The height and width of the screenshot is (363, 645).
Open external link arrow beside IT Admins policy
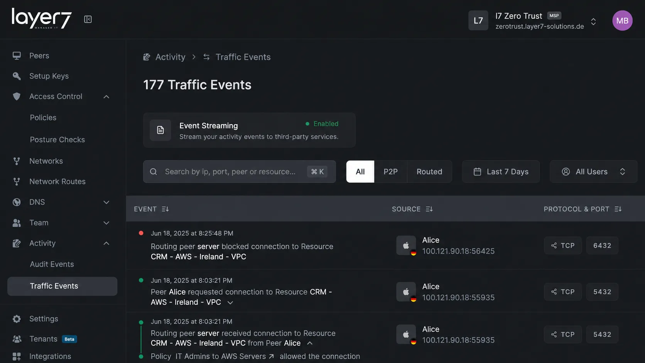click(272, 356)
